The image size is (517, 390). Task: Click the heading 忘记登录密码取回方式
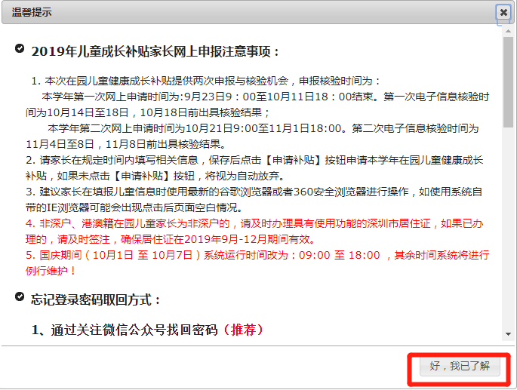click(96, 300)
